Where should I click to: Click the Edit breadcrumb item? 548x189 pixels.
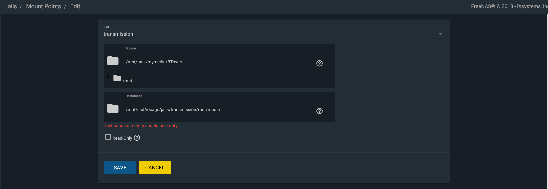click(75, 6)
